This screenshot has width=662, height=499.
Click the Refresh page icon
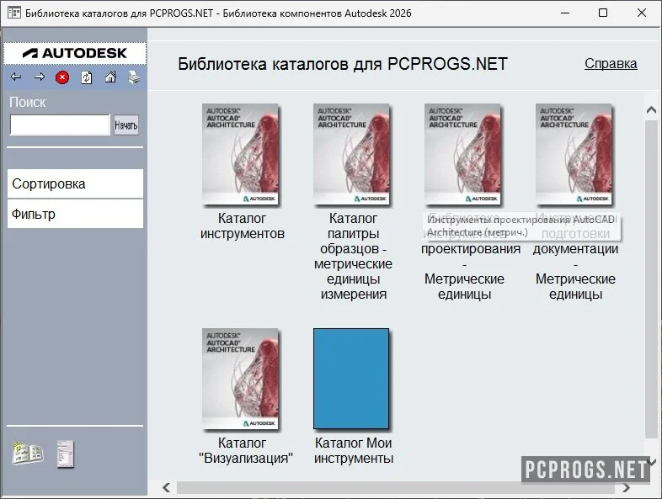[x=87, y=77]
